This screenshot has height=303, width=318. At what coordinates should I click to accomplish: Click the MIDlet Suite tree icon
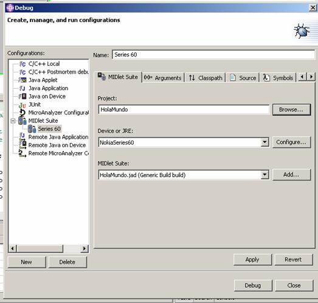22,120
